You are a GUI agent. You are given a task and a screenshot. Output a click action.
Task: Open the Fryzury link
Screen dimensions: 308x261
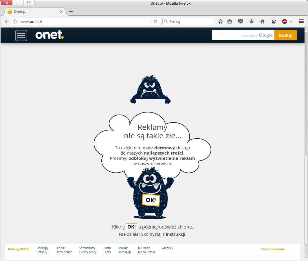click(122, 248)
